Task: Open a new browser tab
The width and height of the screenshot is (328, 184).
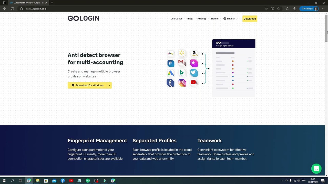Action: [52, 3]
